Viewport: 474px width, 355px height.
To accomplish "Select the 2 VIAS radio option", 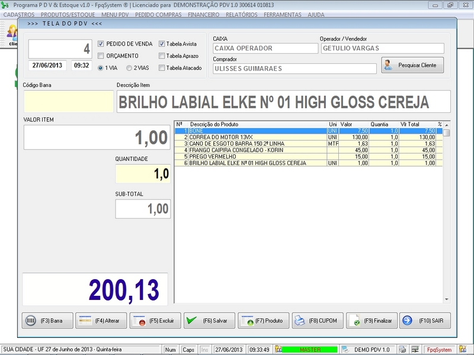I will (129, 68).
